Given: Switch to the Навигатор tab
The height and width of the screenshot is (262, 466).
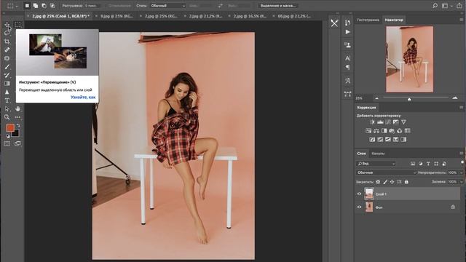Looking at the screenshot, I should coord(394,20).
